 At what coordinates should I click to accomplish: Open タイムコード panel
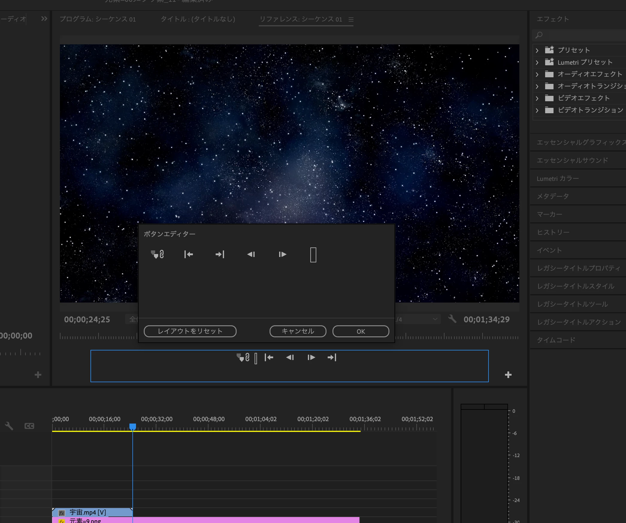(556, 340)
